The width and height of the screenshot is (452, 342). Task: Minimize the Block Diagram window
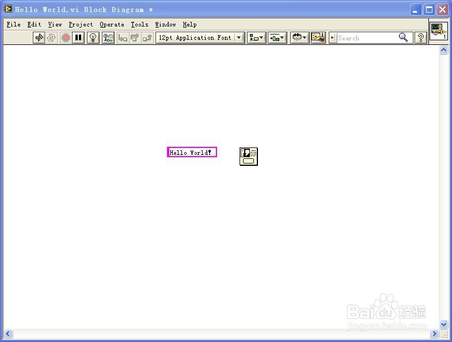click(415, 10)
